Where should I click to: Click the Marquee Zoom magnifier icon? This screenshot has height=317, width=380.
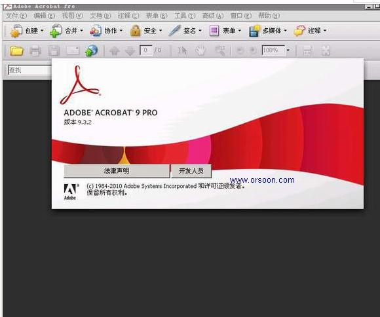point(220,50)
